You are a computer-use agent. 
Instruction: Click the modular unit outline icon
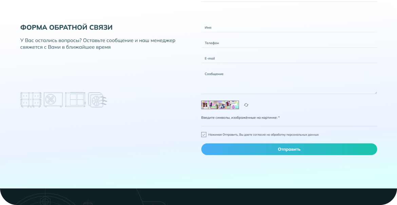[x=31, y=100]
